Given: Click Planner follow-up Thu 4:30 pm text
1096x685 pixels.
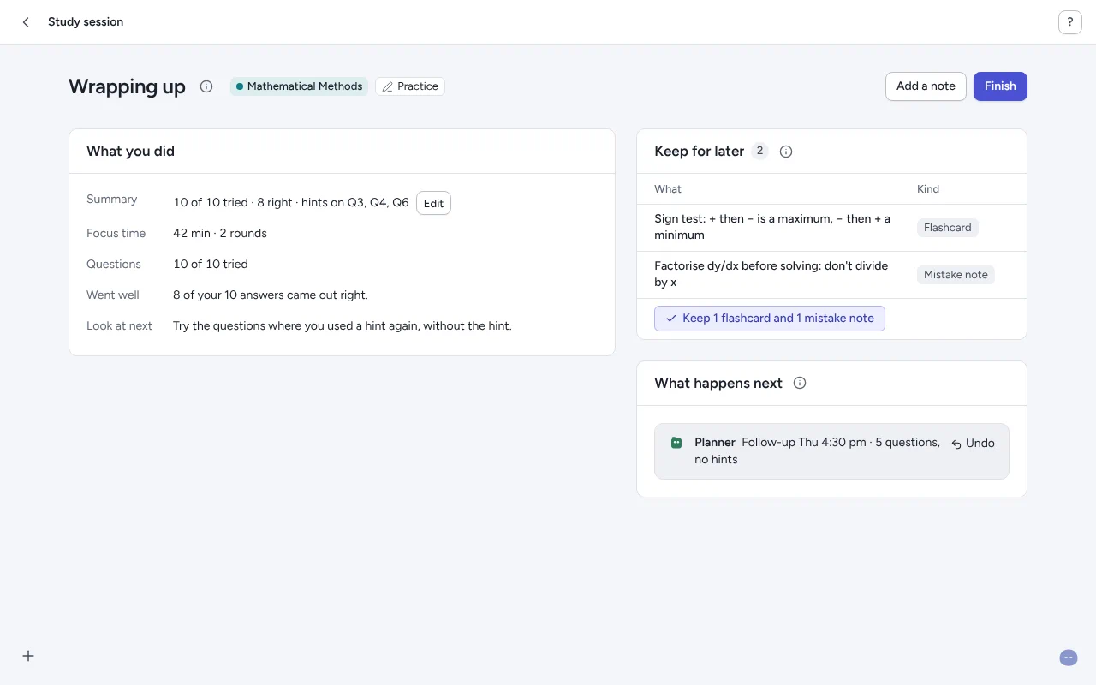Looking at the screenshot, I should click(x=817, y=450).
